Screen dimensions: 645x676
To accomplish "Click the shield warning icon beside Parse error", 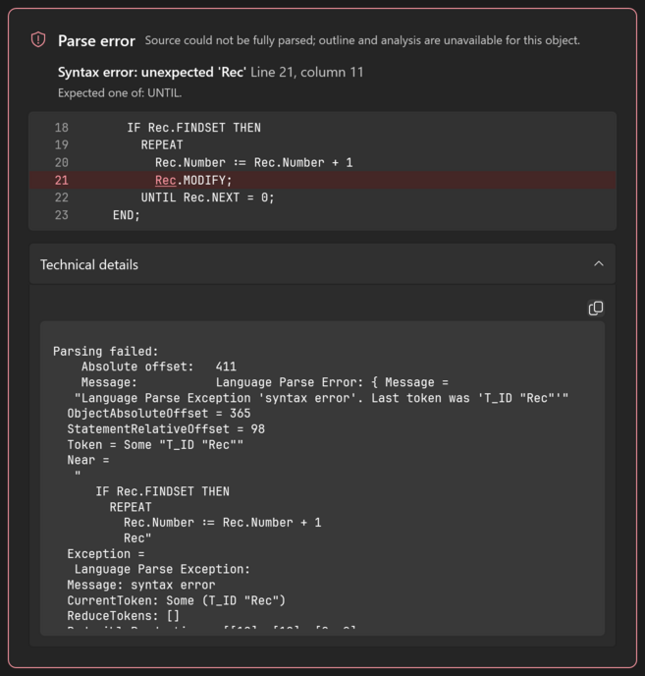I will click(38, 40).
